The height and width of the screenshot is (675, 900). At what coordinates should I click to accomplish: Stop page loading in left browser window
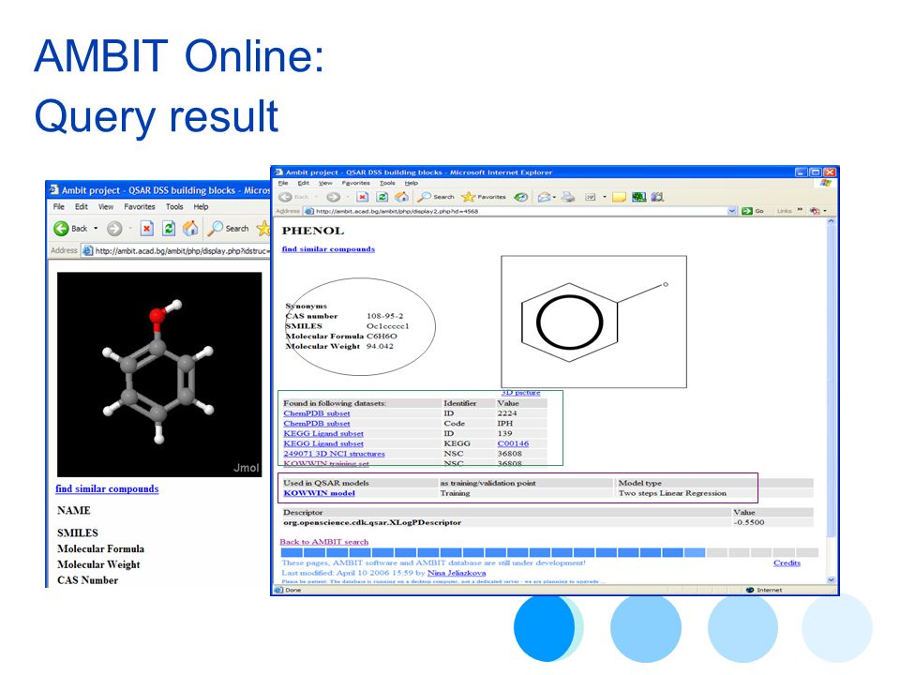[x=147, y=229]
